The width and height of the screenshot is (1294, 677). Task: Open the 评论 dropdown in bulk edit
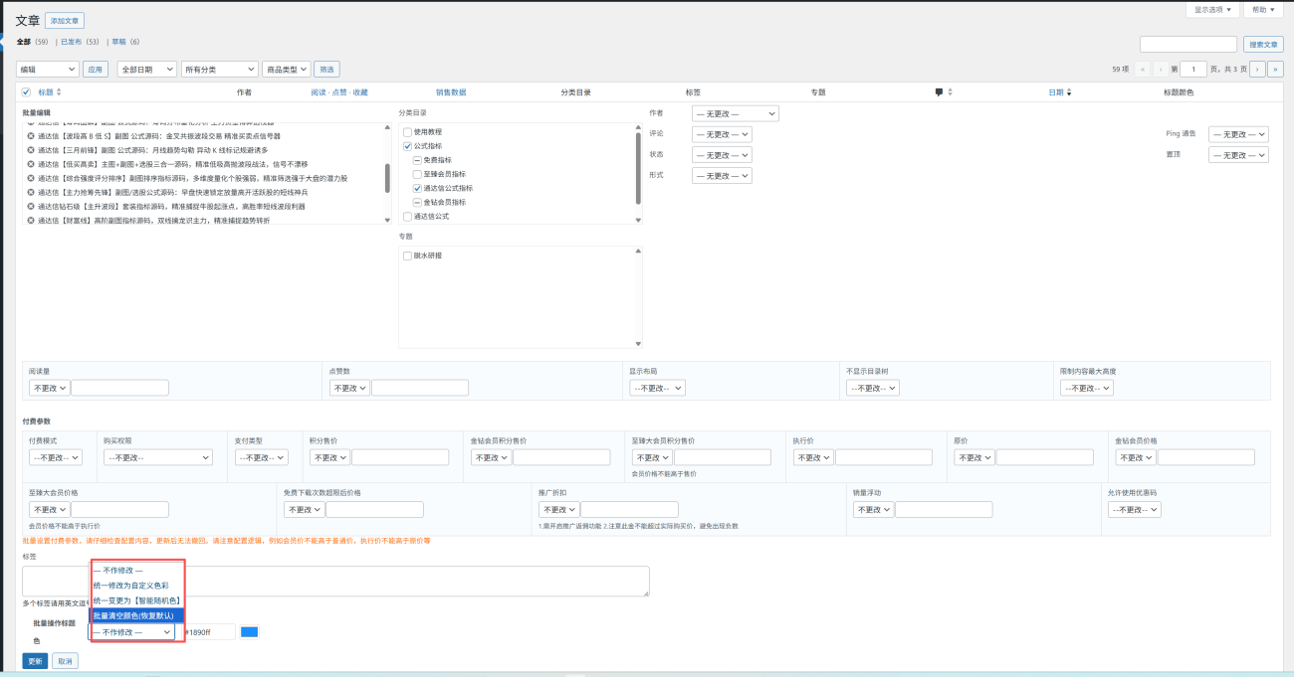tap(722, 134)
